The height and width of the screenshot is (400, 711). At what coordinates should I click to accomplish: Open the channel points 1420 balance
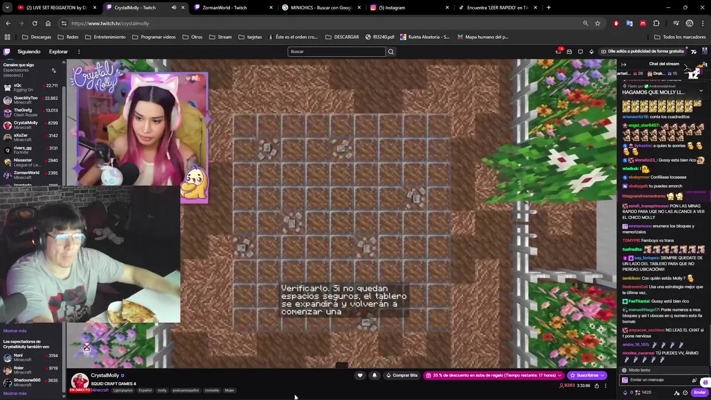pos(642,393)
